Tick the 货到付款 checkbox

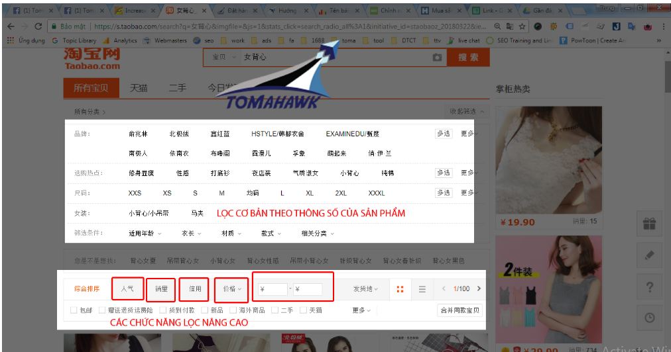tap(162, 310)
